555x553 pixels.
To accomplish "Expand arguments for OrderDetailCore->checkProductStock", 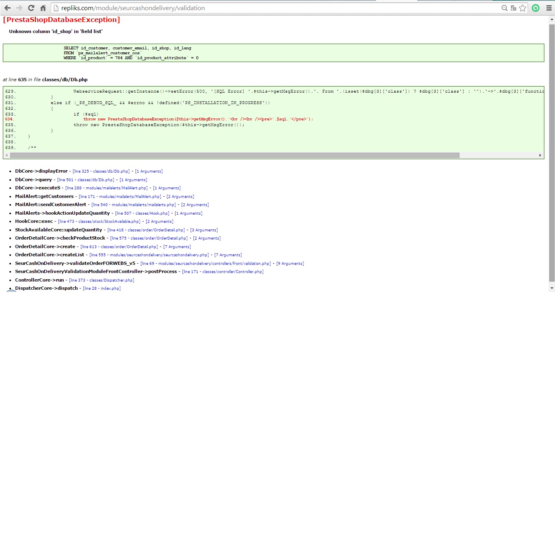I will pos(207,238).
